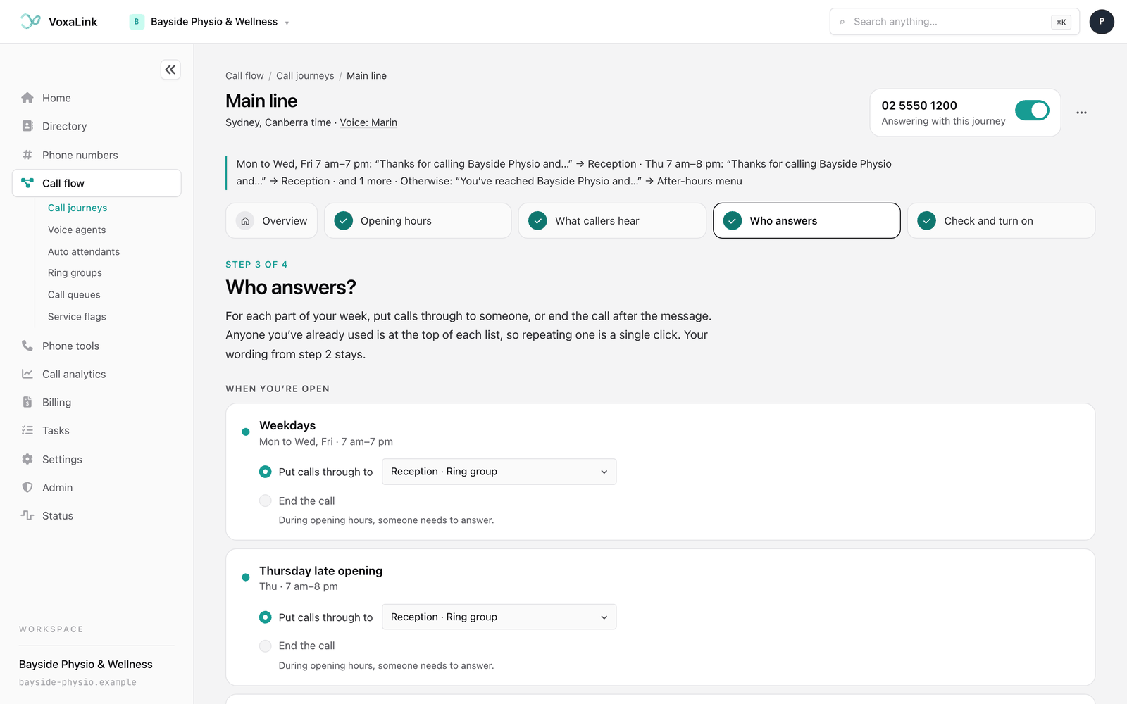
Task: Click the Admin shield icon
Action: [x=27, y=487]
